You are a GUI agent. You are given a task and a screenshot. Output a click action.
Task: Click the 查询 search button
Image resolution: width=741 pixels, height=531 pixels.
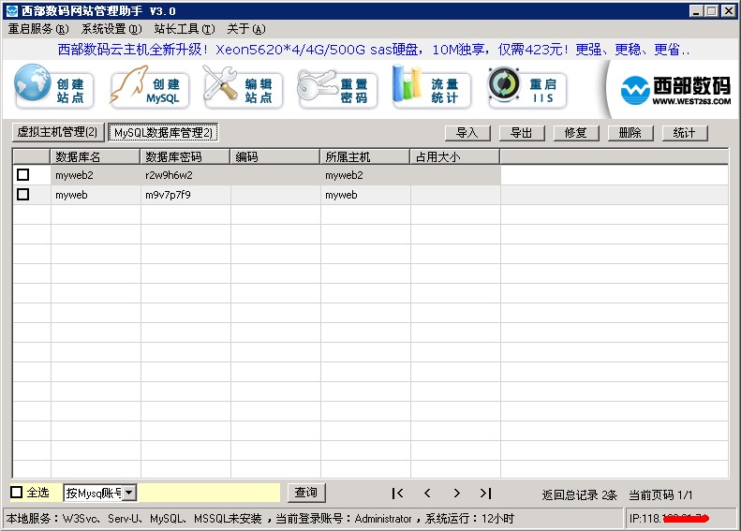coord(305,493)
